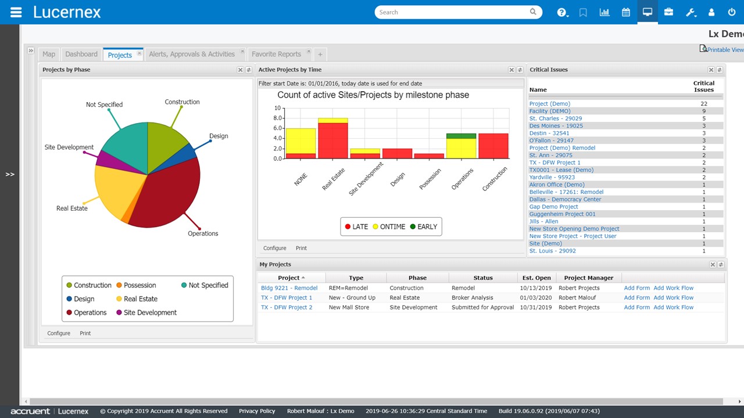Click the Construction bar in the bar chart
Viewport: 744px width, 418px height.
click(493, 146)
